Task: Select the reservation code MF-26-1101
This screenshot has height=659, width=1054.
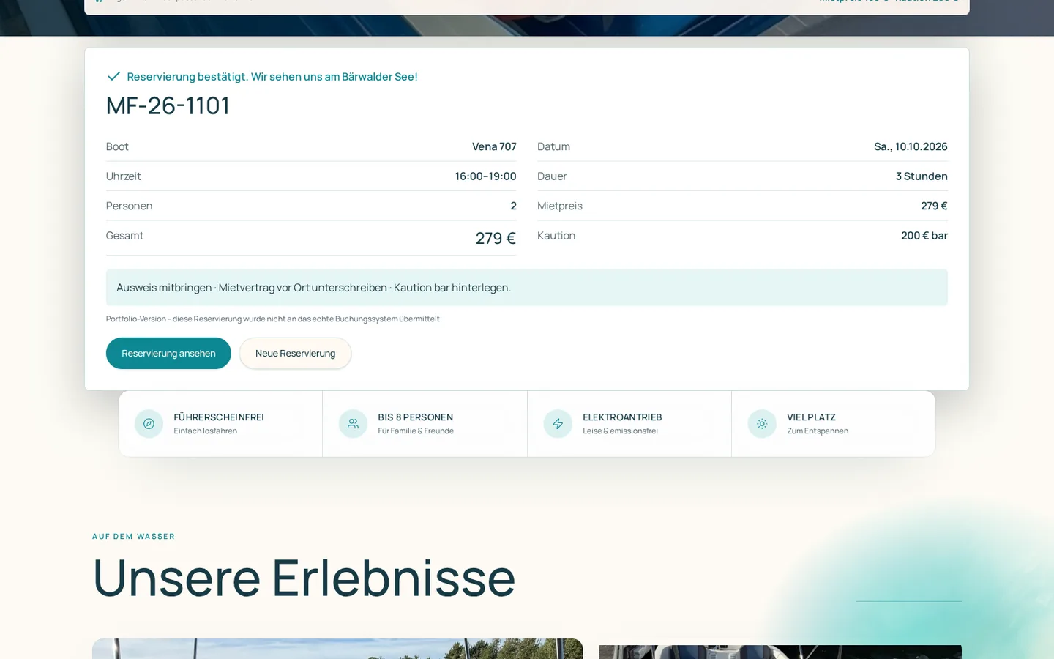Action: (x=168, y=105)
